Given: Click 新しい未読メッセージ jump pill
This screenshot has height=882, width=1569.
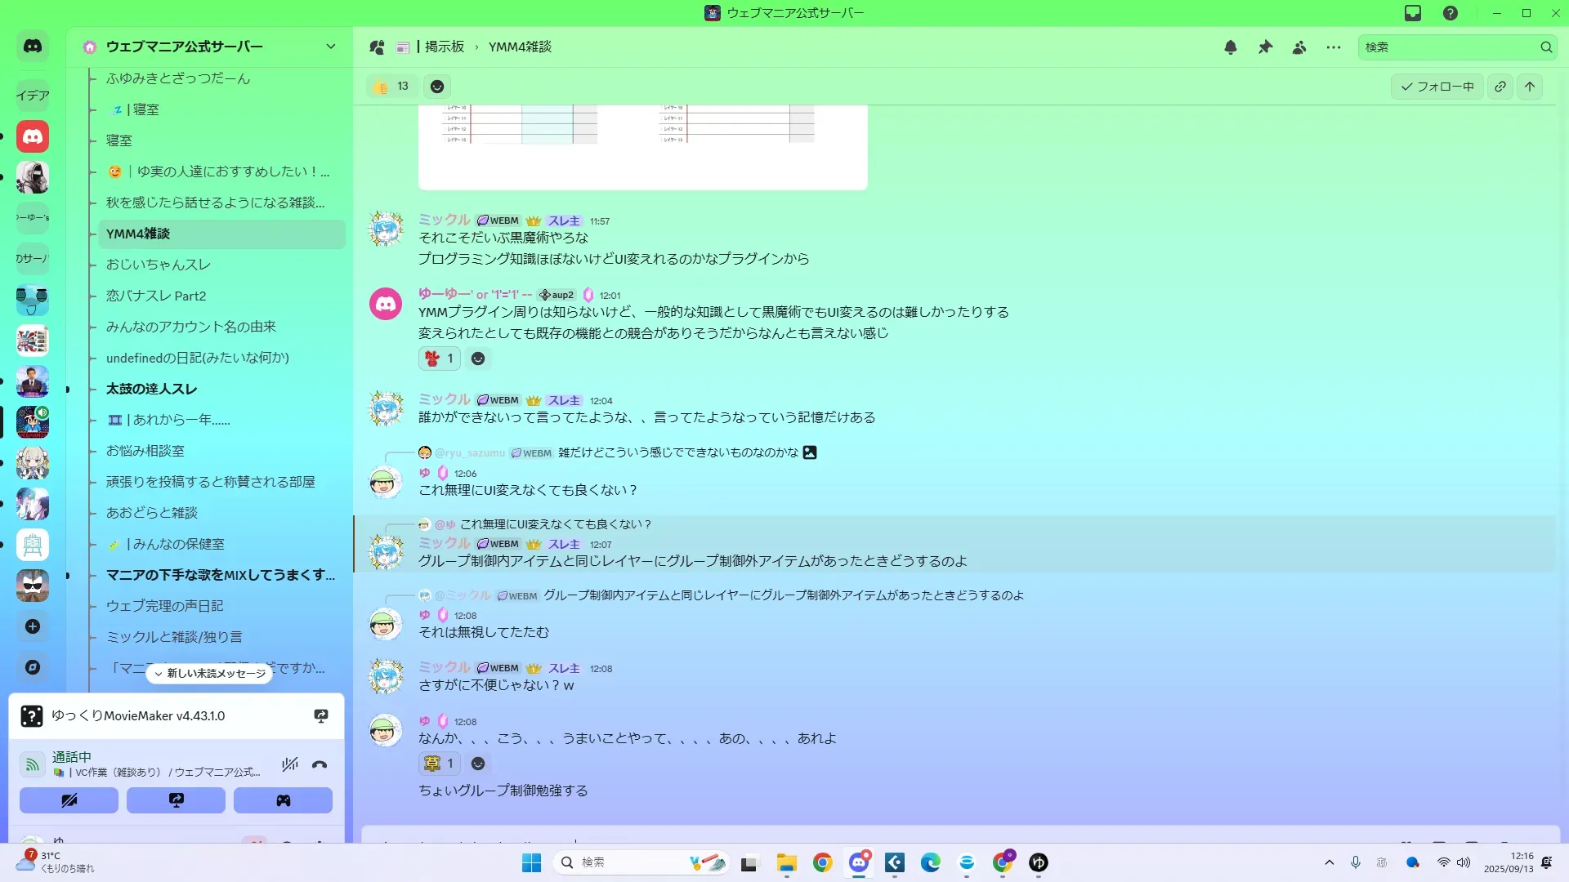Looking at the screenshot, I should pyautogui.click(x=210, y=674).
